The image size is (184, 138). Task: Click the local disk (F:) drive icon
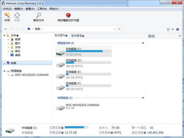pos(60,87)
